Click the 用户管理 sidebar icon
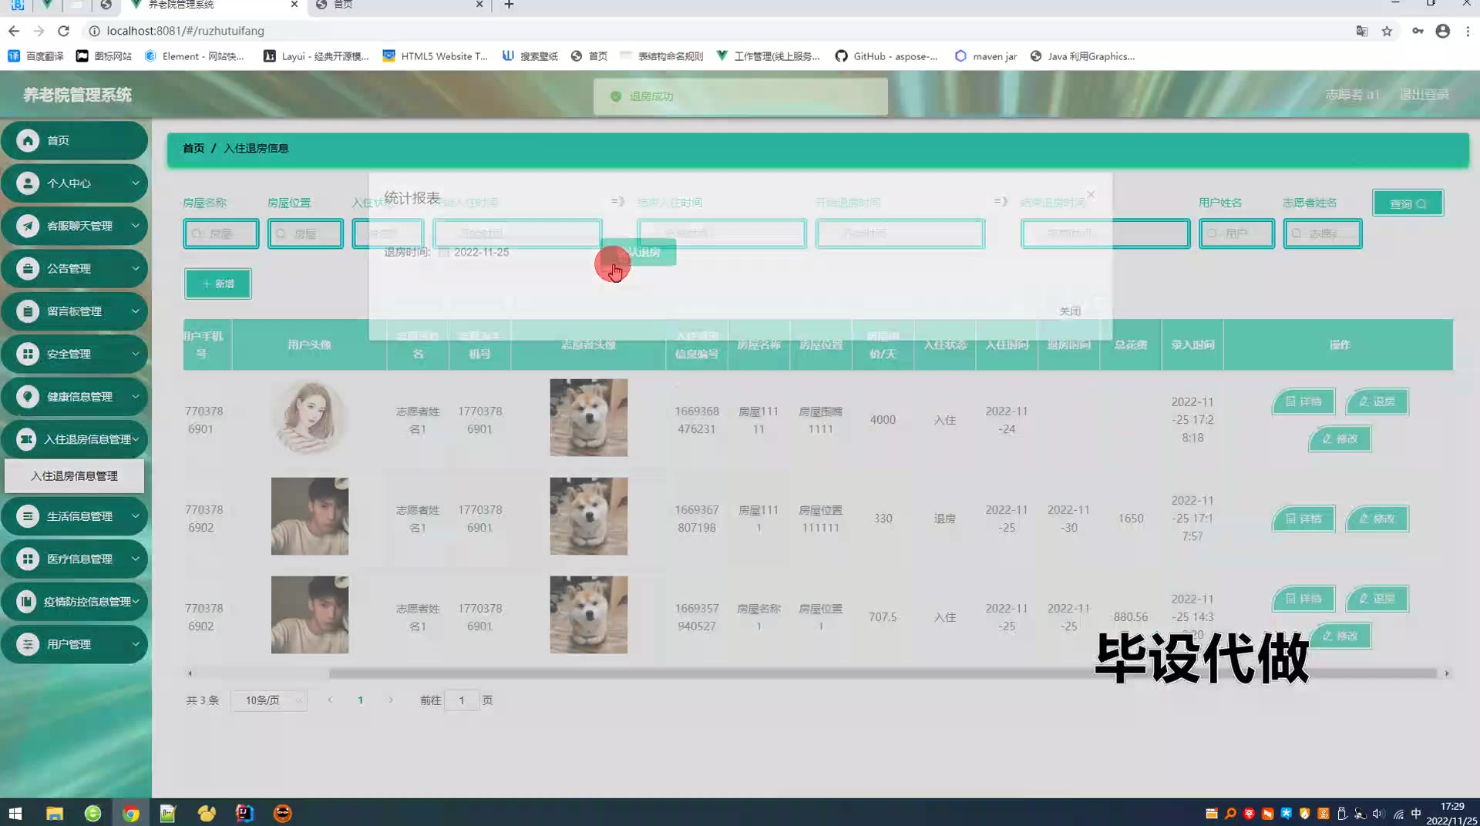This screenshot has width=1480, height=826. coord(28,644)
